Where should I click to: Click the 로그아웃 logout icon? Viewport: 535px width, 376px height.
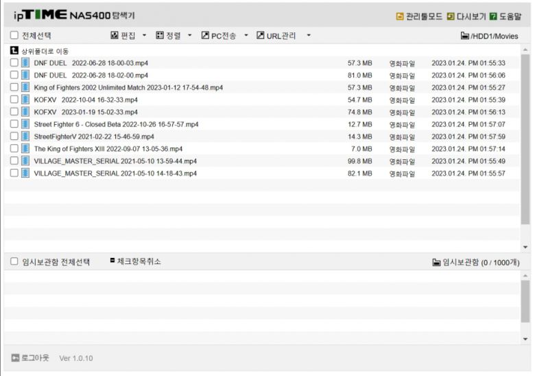pyautogui.click(x=15, y=357)
